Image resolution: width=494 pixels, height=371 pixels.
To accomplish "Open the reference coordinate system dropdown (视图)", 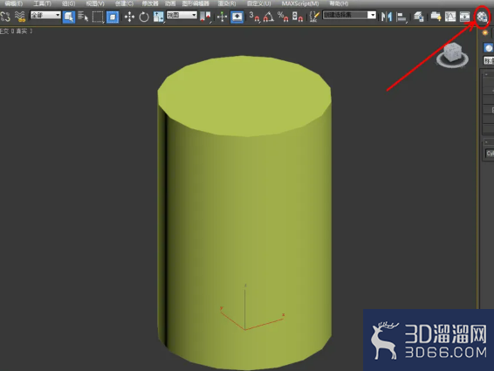I will (182, 15).
